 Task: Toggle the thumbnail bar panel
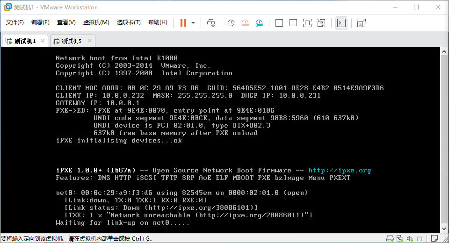pyautogui.click(x=293, y=23)
